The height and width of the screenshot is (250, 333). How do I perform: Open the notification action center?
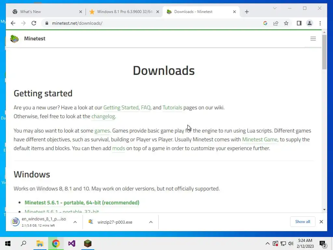323,244
